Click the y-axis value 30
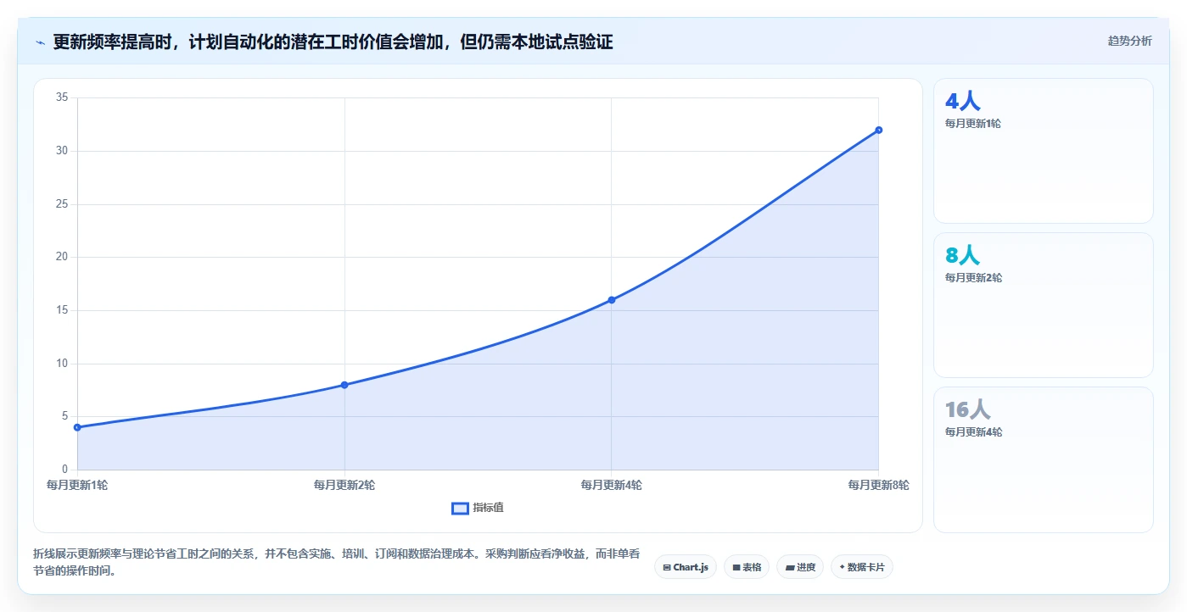1187x612 pixels. [61, 151]
